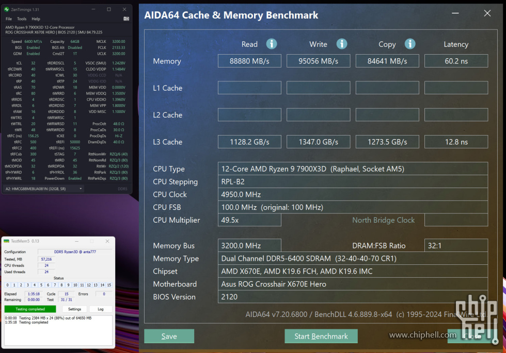Click the L3 Cache Read value 1128.2 GB/s
This screenshot has height=353, width=506.
[x=249, y=142]
